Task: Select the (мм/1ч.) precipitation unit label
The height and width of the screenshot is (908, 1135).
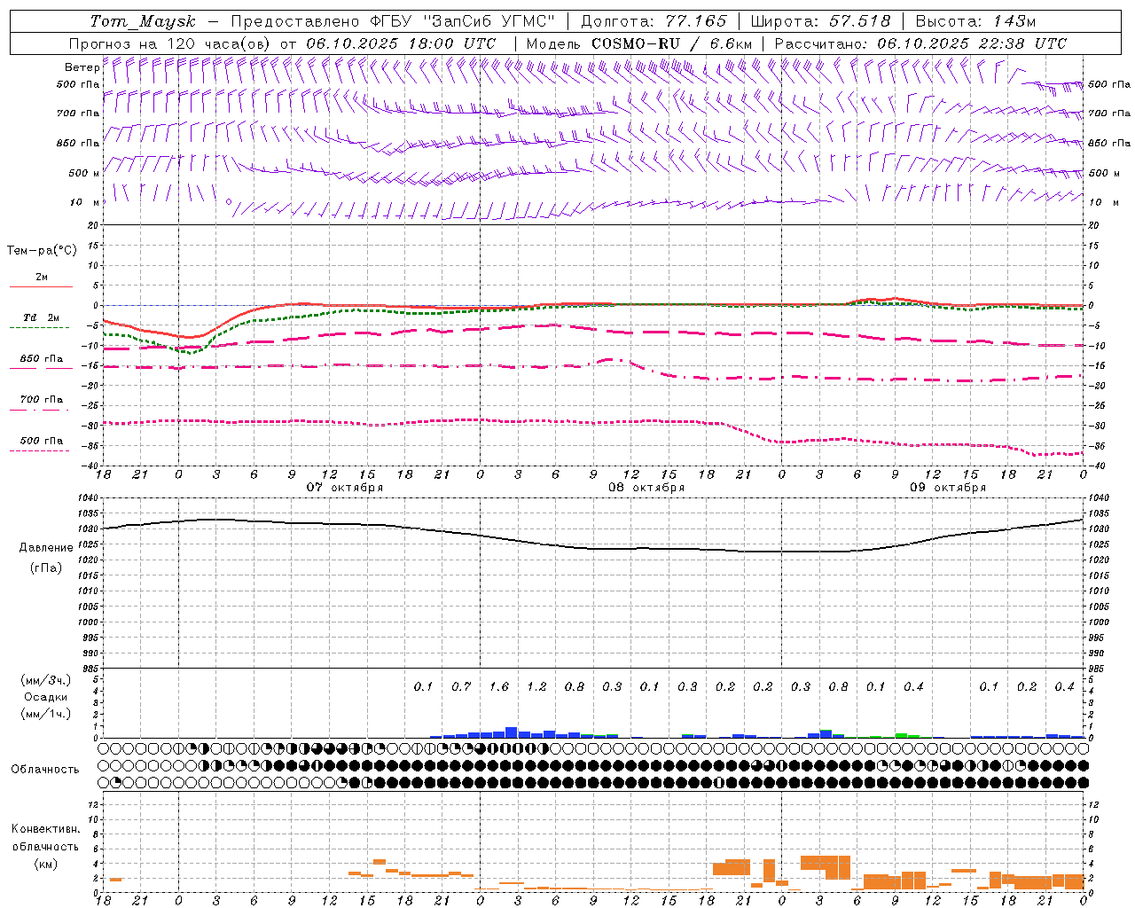Action: coord(46,714)
